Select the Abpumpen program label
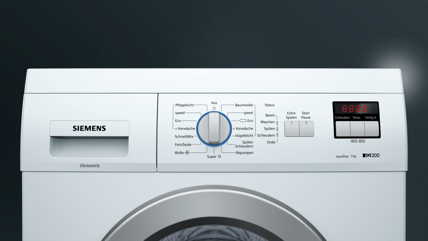The height and width of the screenshot is (241, 428). [244, 153]
